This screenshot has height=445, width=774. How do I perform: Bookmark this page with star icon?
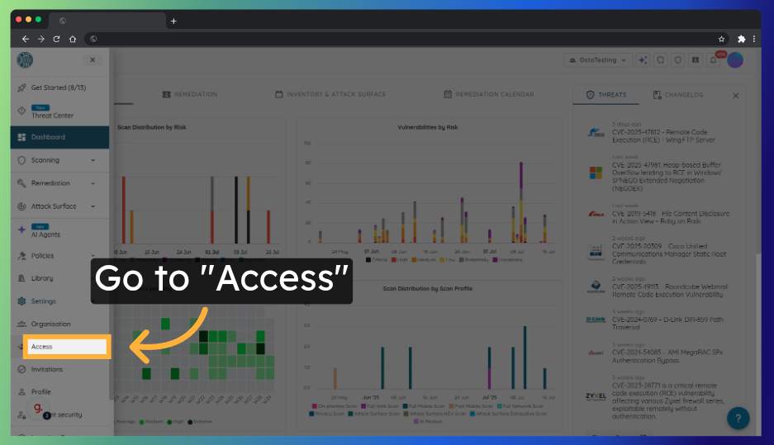721,39
